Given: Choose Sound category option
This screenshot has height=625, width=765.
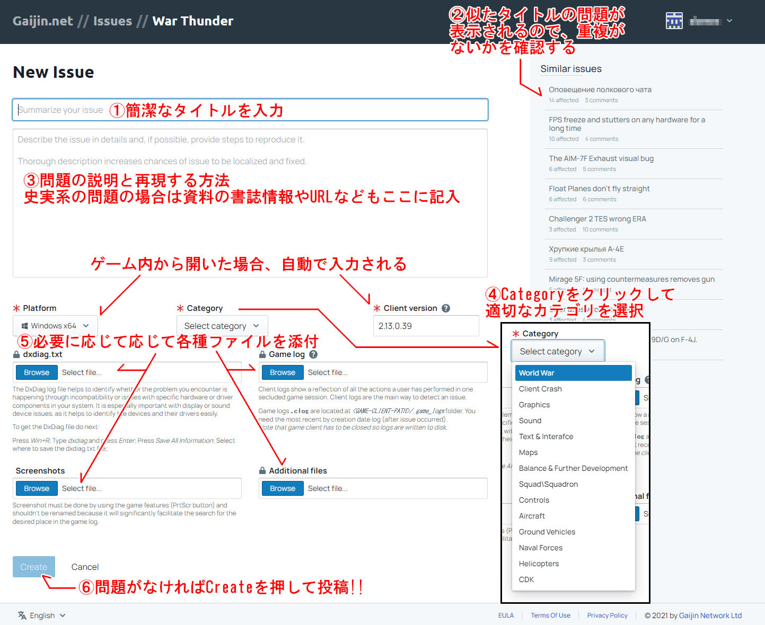Looking at the screenshot, I should coord(574,421).
